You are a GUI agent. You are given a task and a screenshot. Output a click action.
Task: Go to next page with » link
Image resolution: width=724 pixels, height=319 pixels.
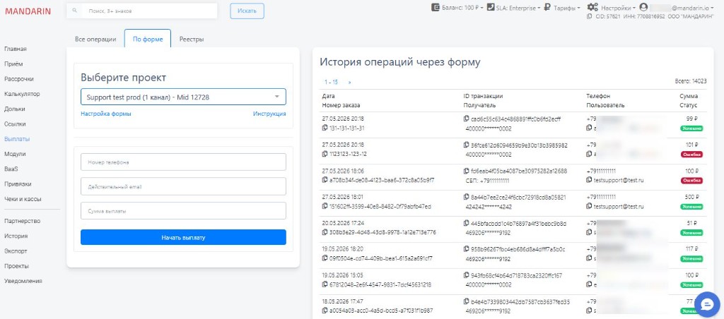(x=349, y=82)
